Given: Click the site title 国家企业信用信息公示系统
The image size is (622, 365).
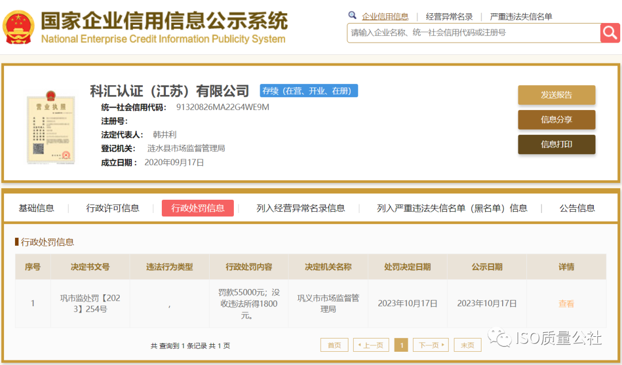Looking at the screenshot, I should point(164,21).
